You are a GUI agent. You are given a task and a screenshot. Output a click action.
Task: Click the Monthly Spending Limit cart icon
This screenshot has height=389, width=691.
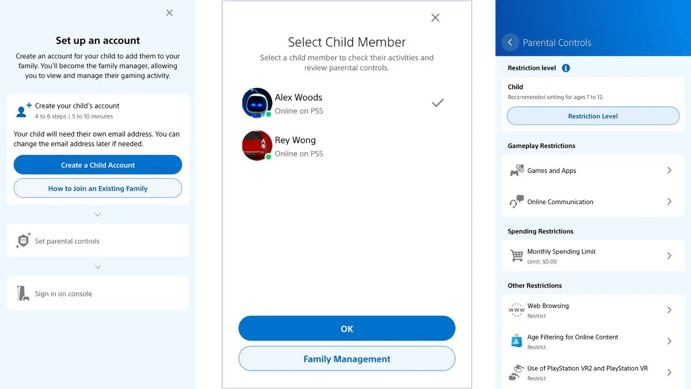pyautogui.click(x=517, y=255)
